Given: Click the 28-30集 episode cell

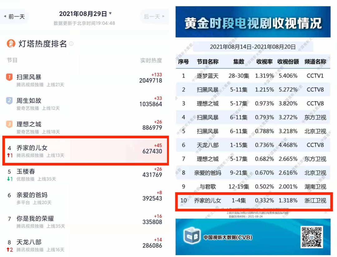Looking at the screenshot, I should pos(239,76).
